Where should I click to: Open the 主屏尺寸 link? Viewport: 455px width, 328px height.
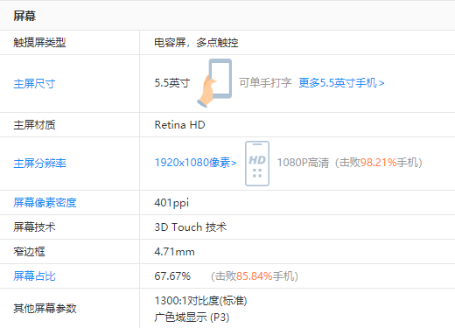[34, 84]
